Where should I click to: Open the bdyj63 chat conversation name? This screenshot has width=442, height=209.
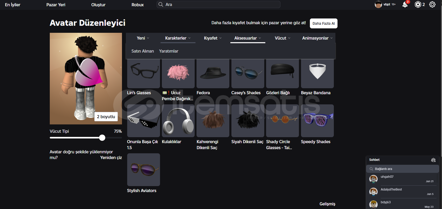[x=385, y=202]
